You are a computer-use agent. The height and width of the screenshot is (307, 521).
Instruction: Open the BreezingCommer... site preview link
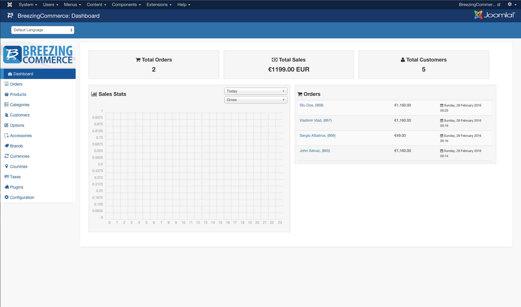pos(479,5)
